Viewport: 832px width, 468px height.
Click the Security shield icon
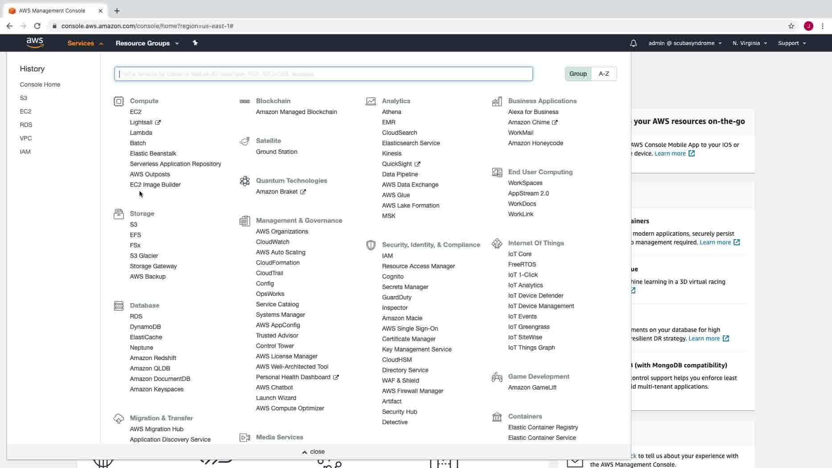click(371, 245)
